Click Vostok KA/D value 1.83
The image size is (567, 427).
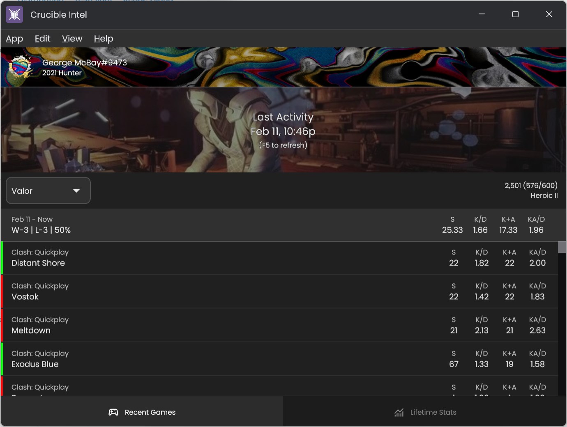pyautogui.click(x=537, y=296)
